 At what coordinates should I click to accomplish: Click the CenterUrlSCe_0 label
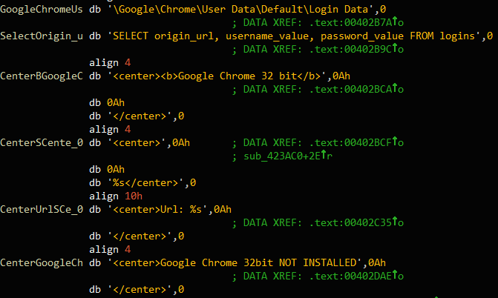tap(42, 208)
